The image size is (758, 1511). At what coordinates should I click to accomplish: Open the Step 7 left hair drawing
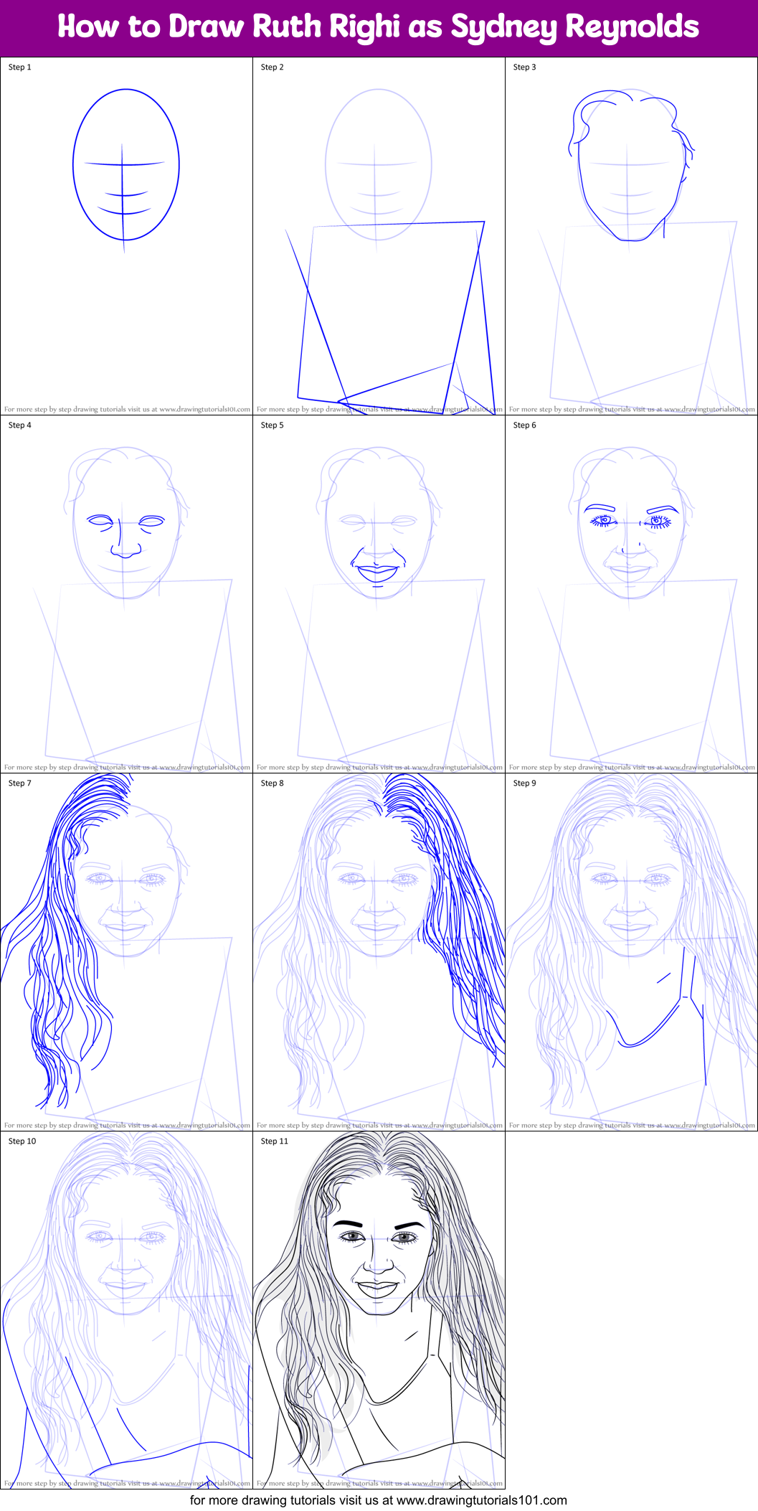pos(126,952)
